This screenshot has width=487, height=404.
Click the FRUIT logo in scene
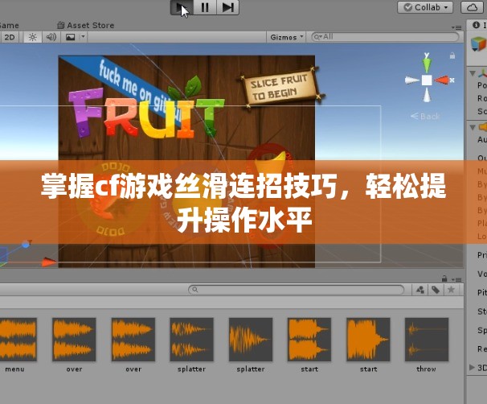pyautogui.click(x=146, y=113)
